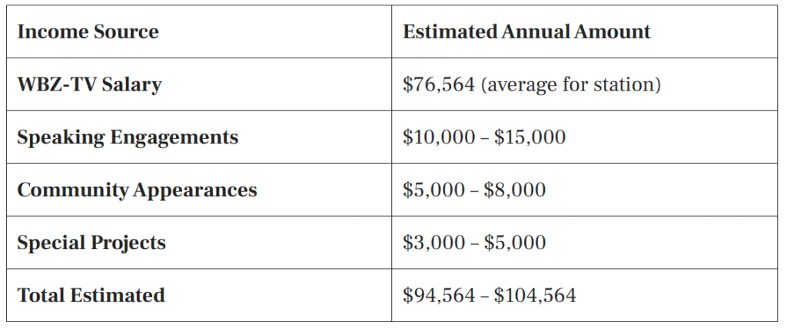Click the $104,564 total upper estimate
Viewport: 787px width, 329px height.
point(536,295)
